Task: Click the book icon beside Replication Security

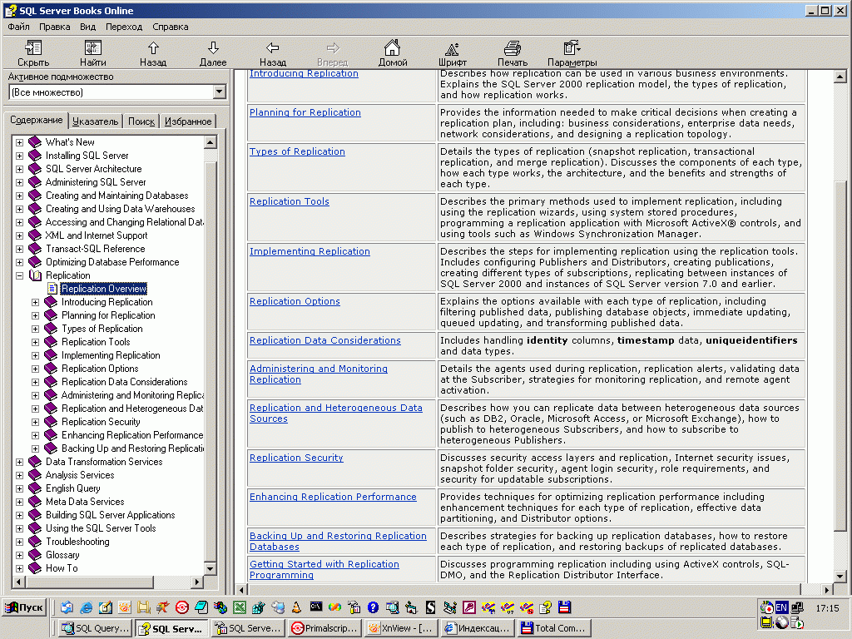Action: coord(51,422)
